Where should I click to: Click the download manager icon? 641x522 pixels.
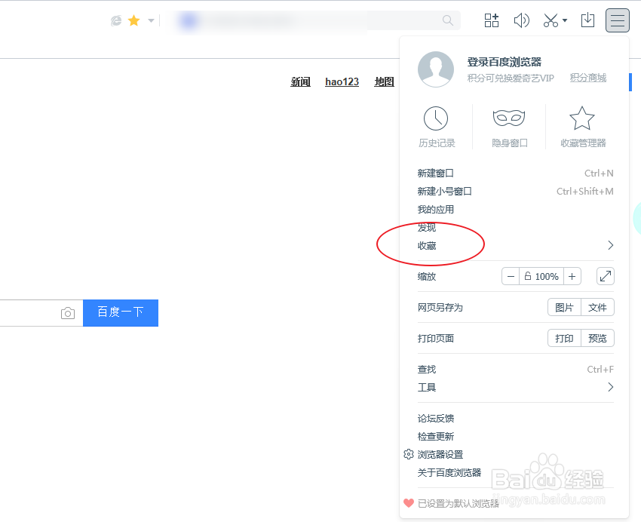588,20
